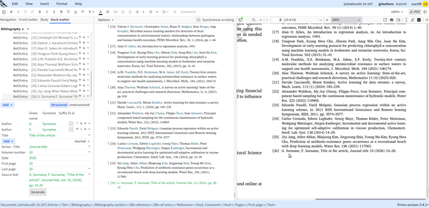Image resolution: width=429 pixels, height=208 pixels.
Task: Zoom in the PDF with plus icon
Action: tap(327, 20)
